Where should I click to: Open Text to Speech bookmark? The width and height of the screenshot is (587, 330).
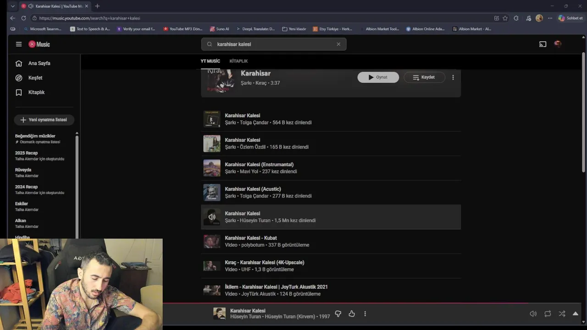tap(90, 29)
